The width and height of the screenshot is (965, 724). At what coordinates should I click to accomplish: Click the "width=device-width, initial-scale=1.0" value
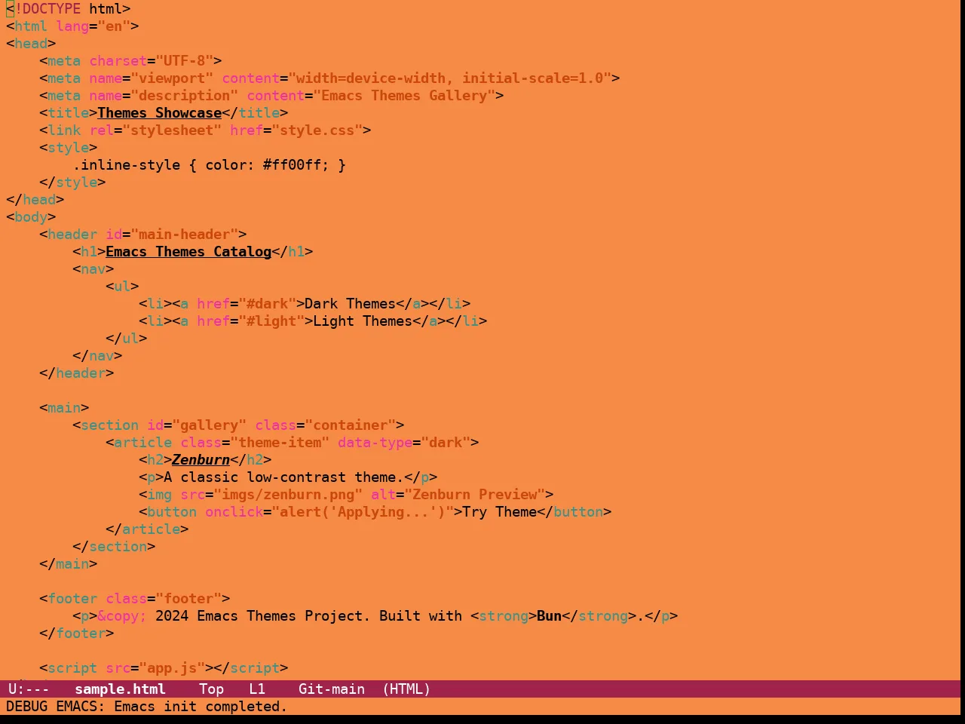click(450, 78)
